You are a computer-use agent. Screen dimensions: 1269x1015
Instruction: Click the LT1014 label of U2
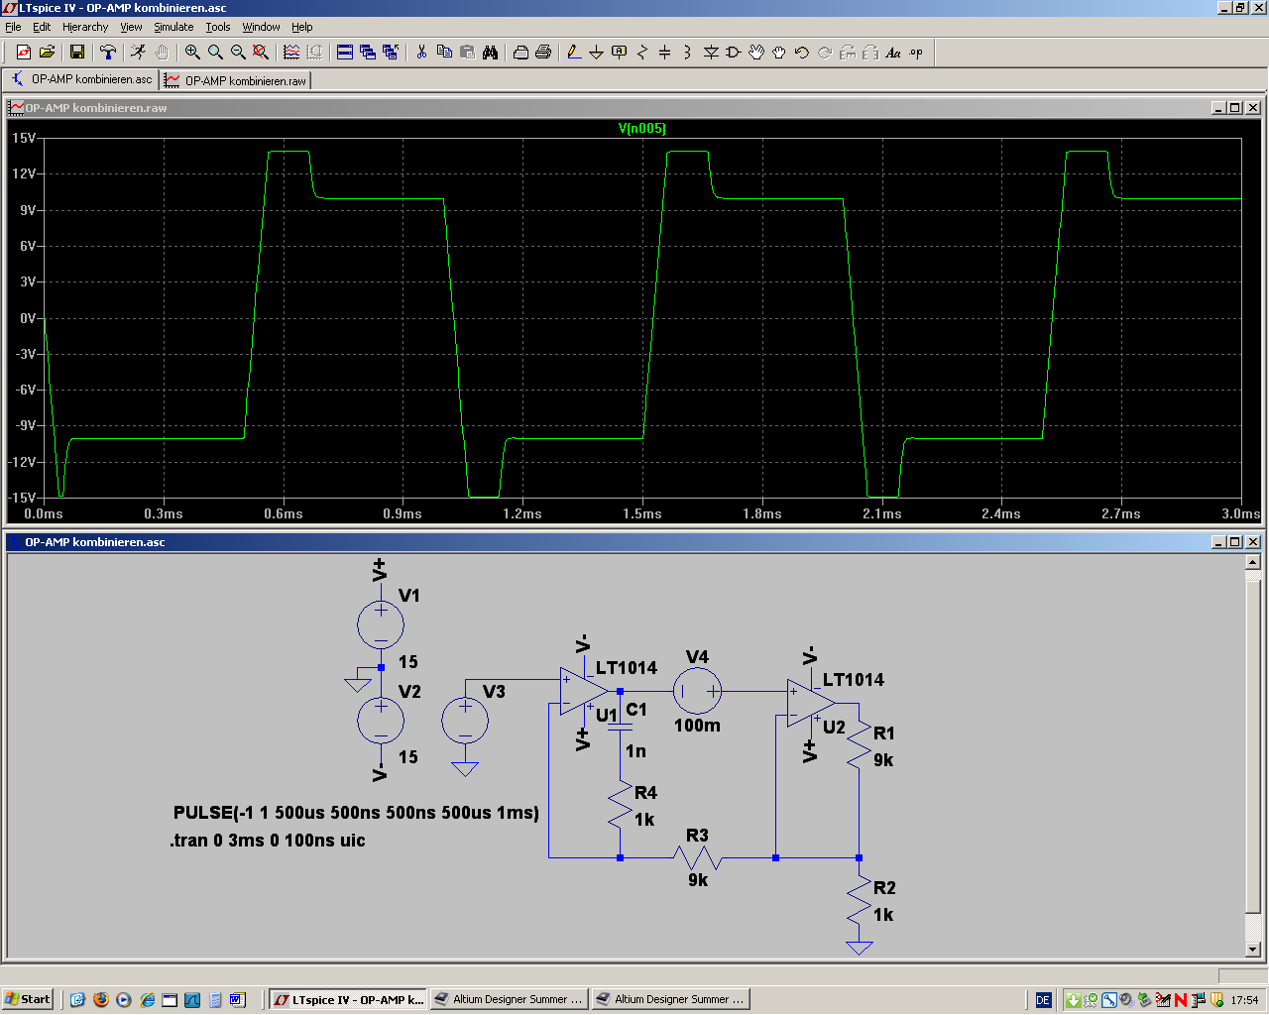click(854, 680)
